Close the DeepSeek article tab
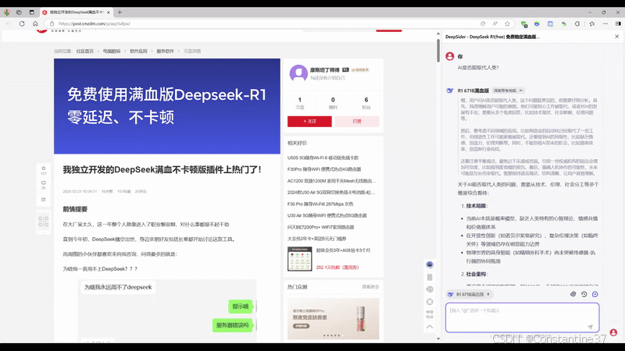The width and height of the screenshot is (625, 351). pos(109,12)
